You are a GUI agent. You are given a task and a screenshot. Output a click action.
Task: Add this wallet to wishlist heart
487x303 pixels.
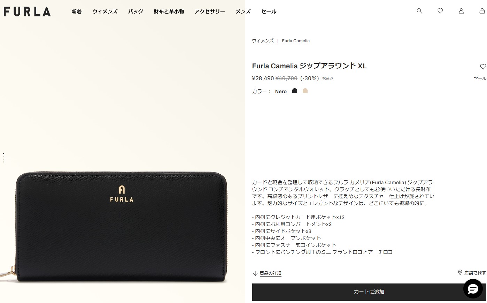click(x=483, y=66)
